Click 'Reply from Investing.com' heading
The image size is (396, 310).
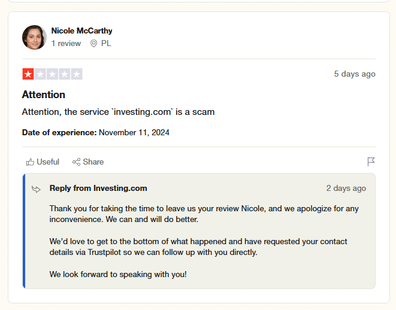tap(98, 188)
